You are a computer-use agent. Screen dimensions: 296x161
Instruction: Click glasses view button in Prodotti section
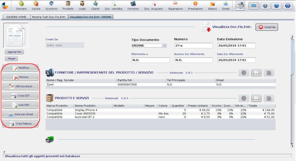pyautogui.click(x=256, y=98)
